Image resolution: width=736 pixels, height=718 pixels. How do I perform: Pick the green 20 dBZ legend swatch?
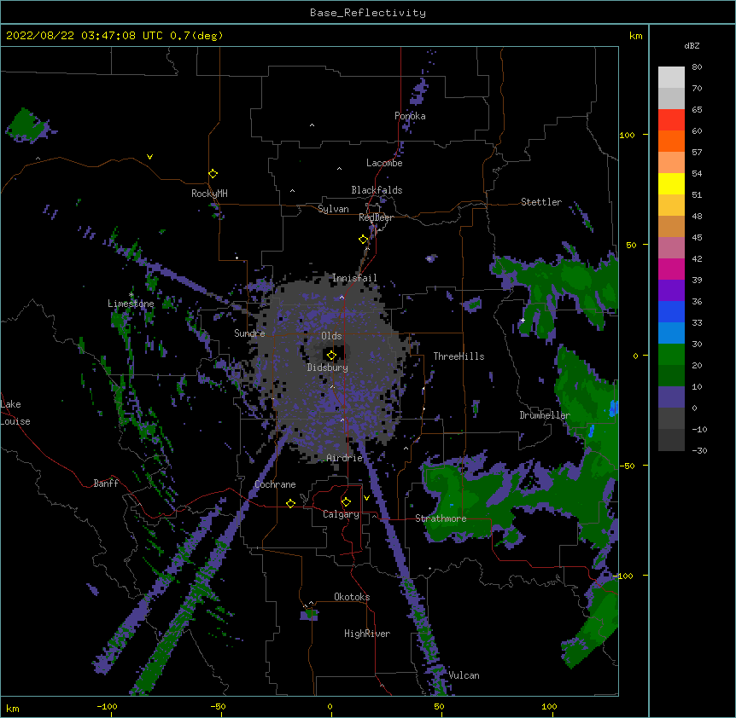tap(671, 355)
